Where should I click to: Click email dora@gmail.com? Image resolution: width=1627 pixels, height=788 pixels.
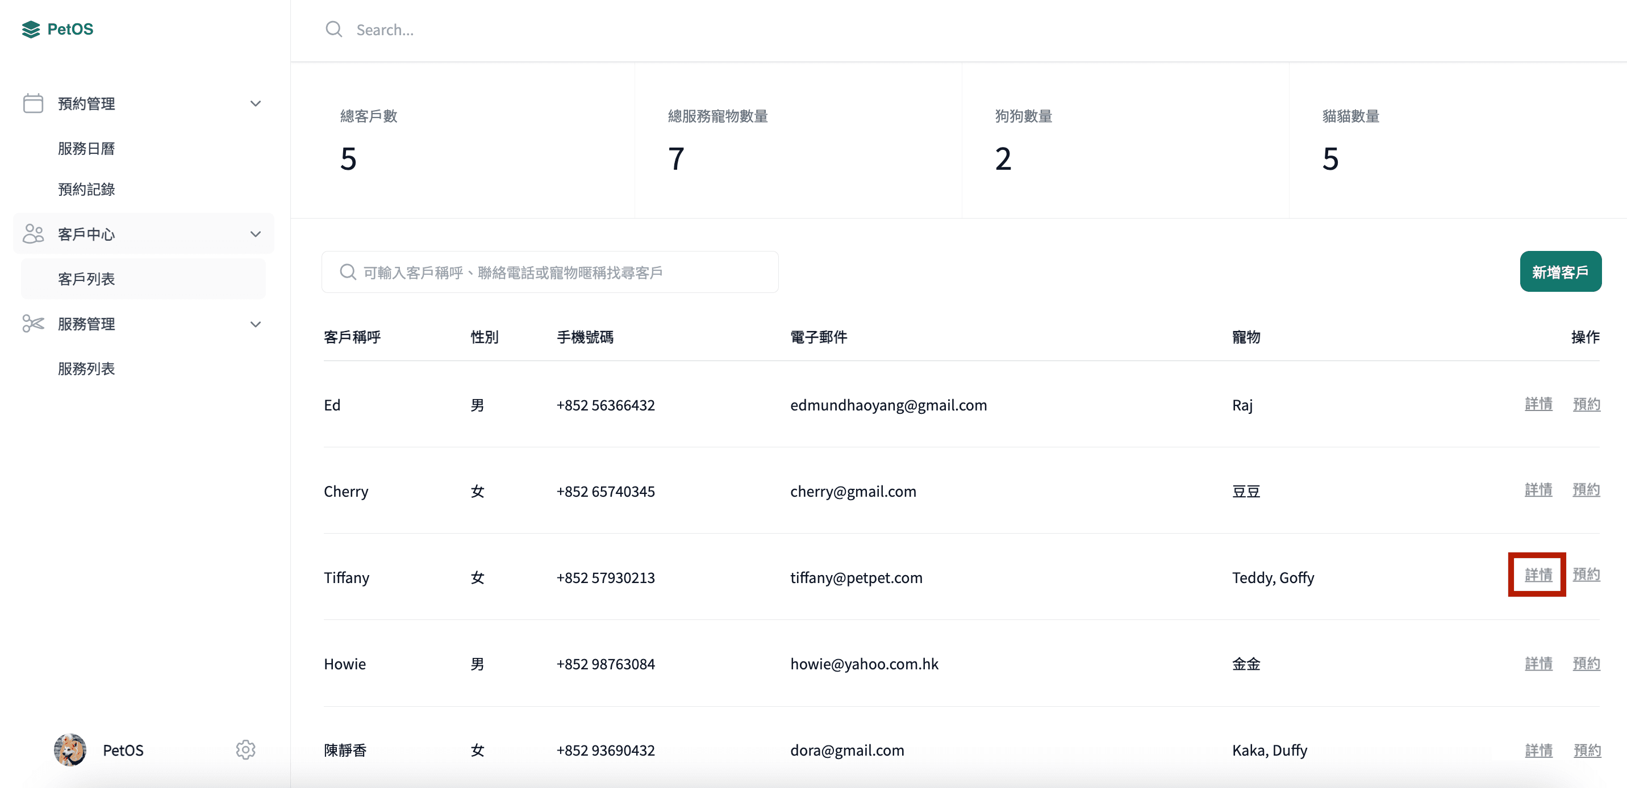click(848, 750)
